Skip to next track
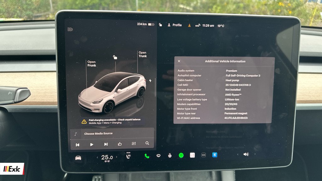Image resolution: width=322 pixels, height=181 pixels. pyautogui.click(x=106, y=144)
